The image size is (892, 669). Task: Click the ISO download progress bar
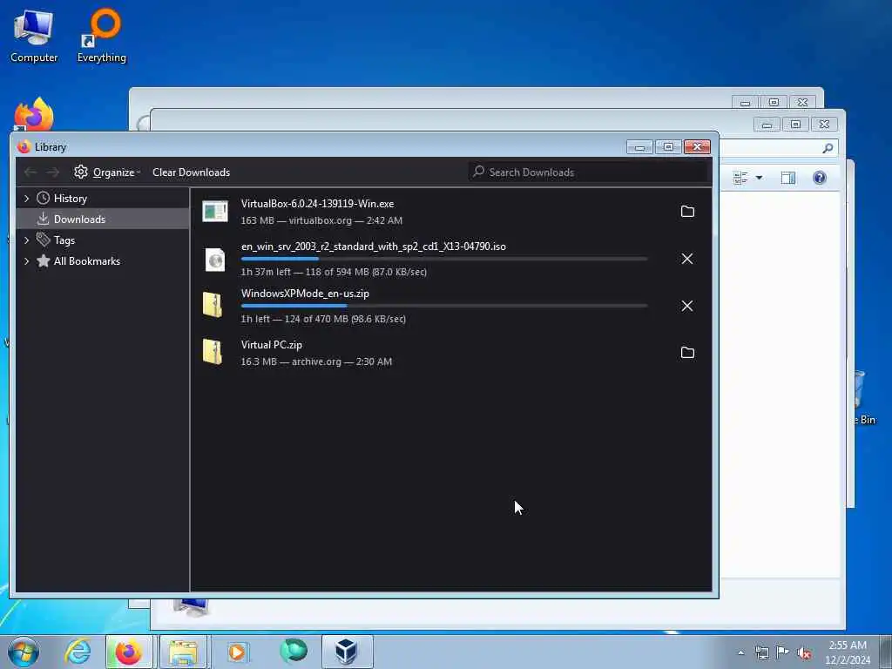pyautogui.click(x=443, y=259)
